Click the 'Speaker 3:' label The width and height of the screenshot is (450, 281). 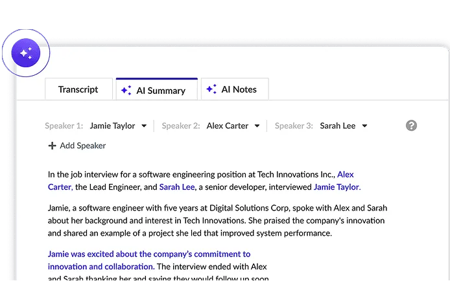[x=294, y=126]
